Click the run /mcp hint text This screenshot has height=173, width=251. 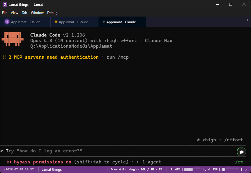click(118, 57)
